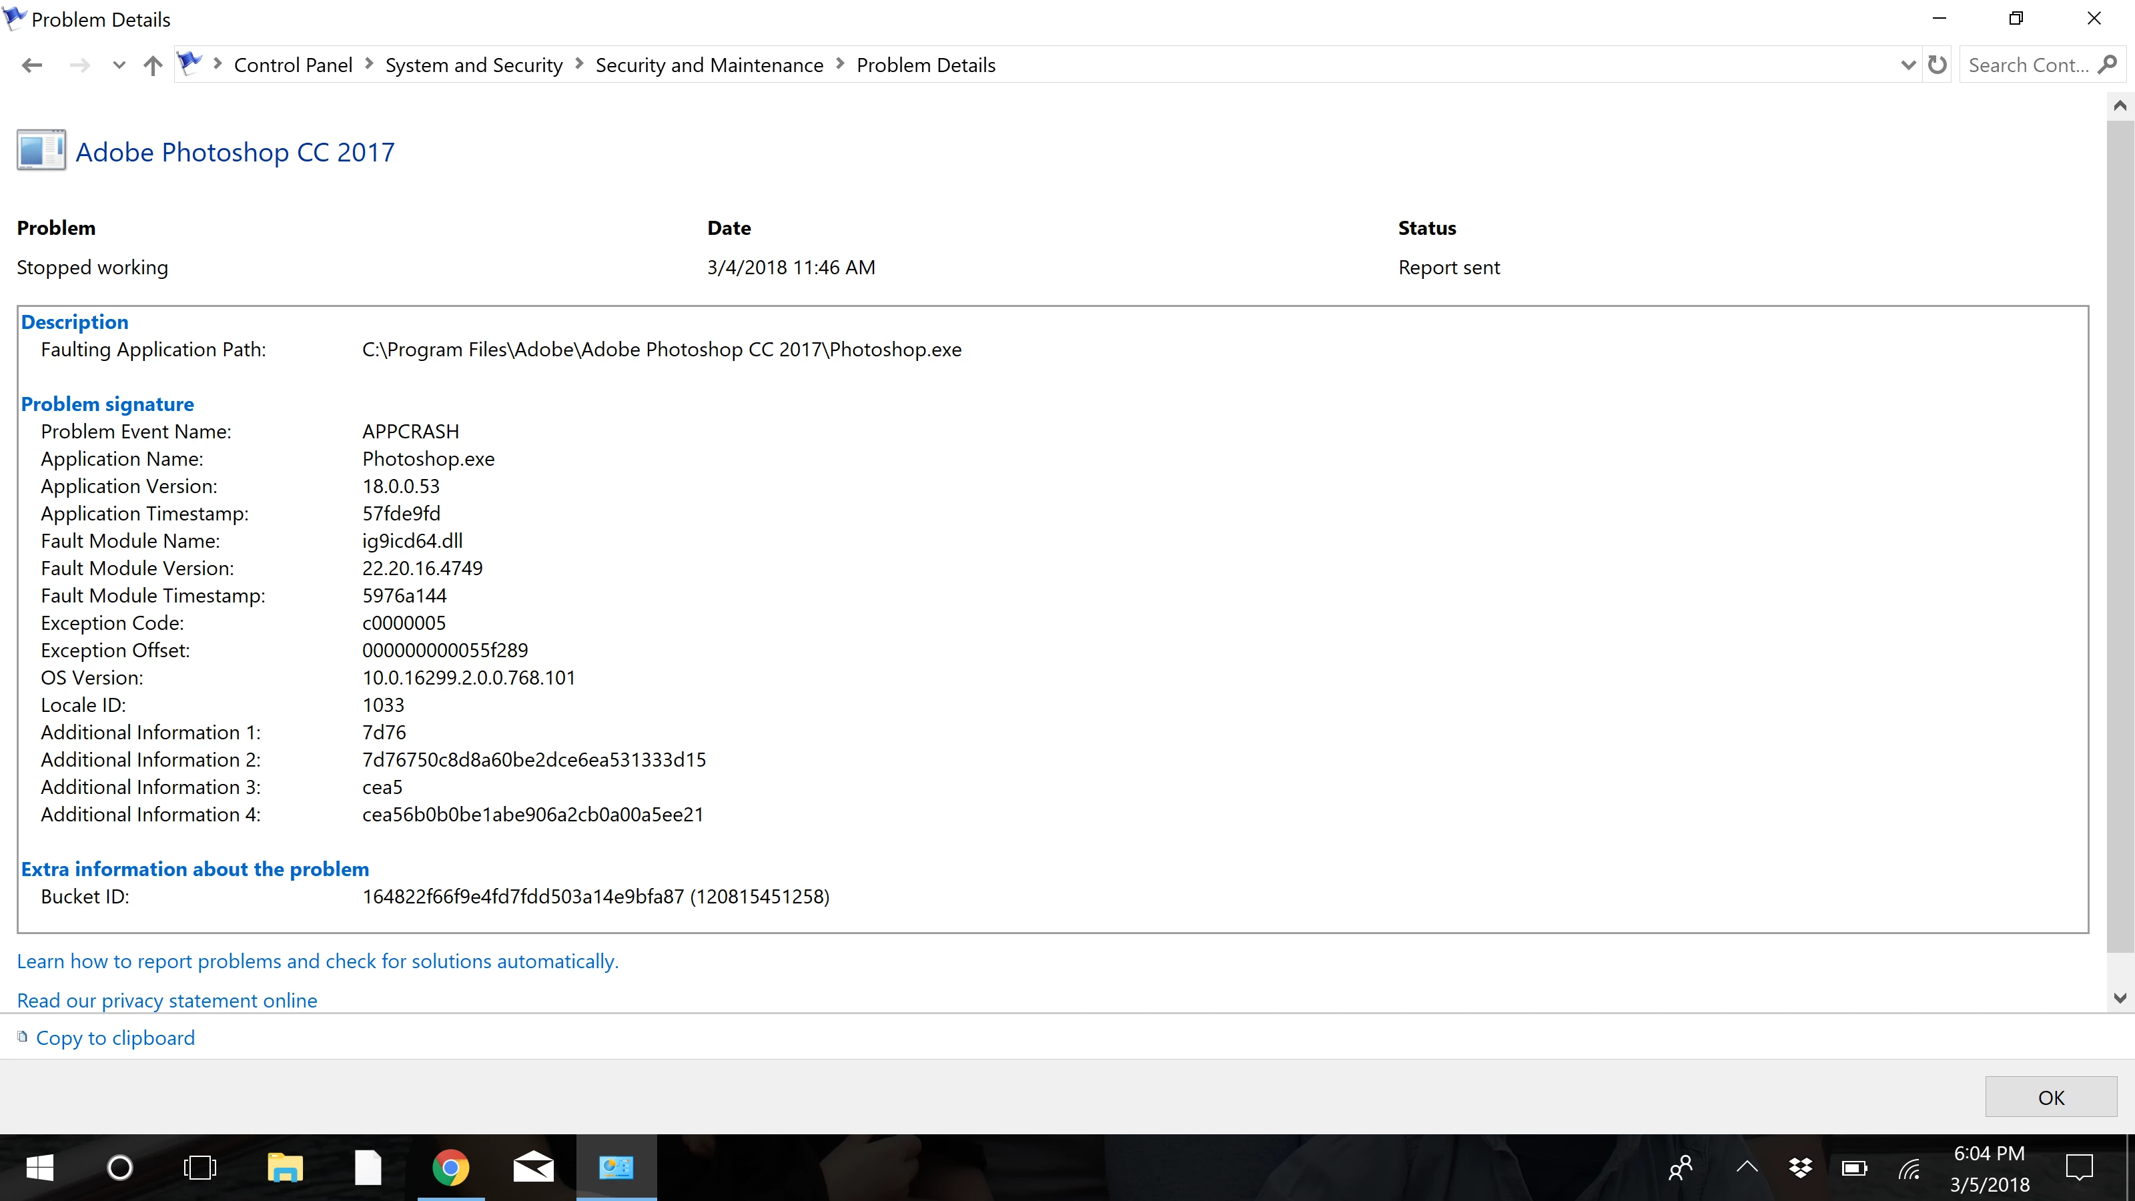2135x1201 pixels.
Task: Open the privacy statement online link
Action: pos(167,1000)
